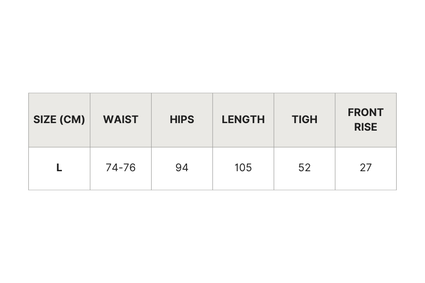This screenshot has height=283, width=425.
Task: Click the waist value 74-76 cell
Action: (120, 168)
